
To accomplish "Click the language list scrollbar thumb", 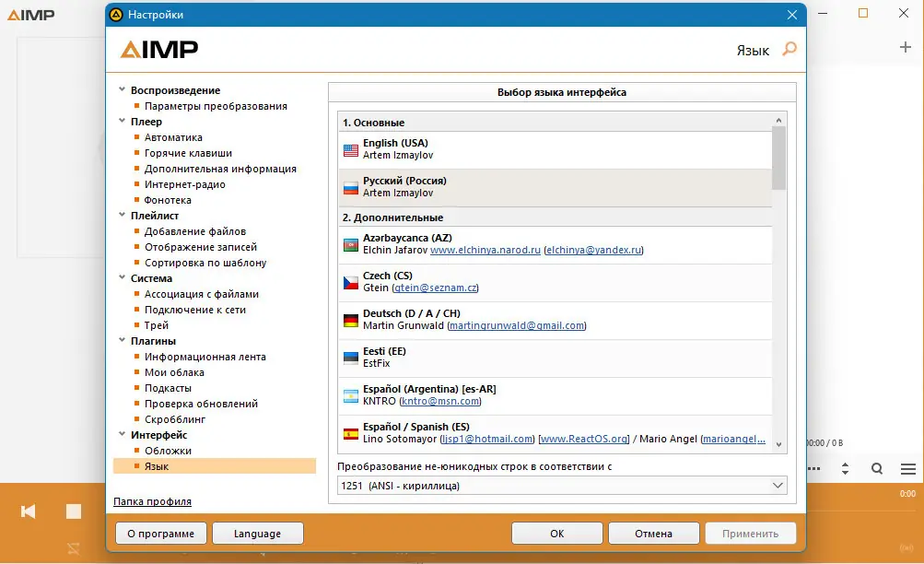I will tap(778, 158).
